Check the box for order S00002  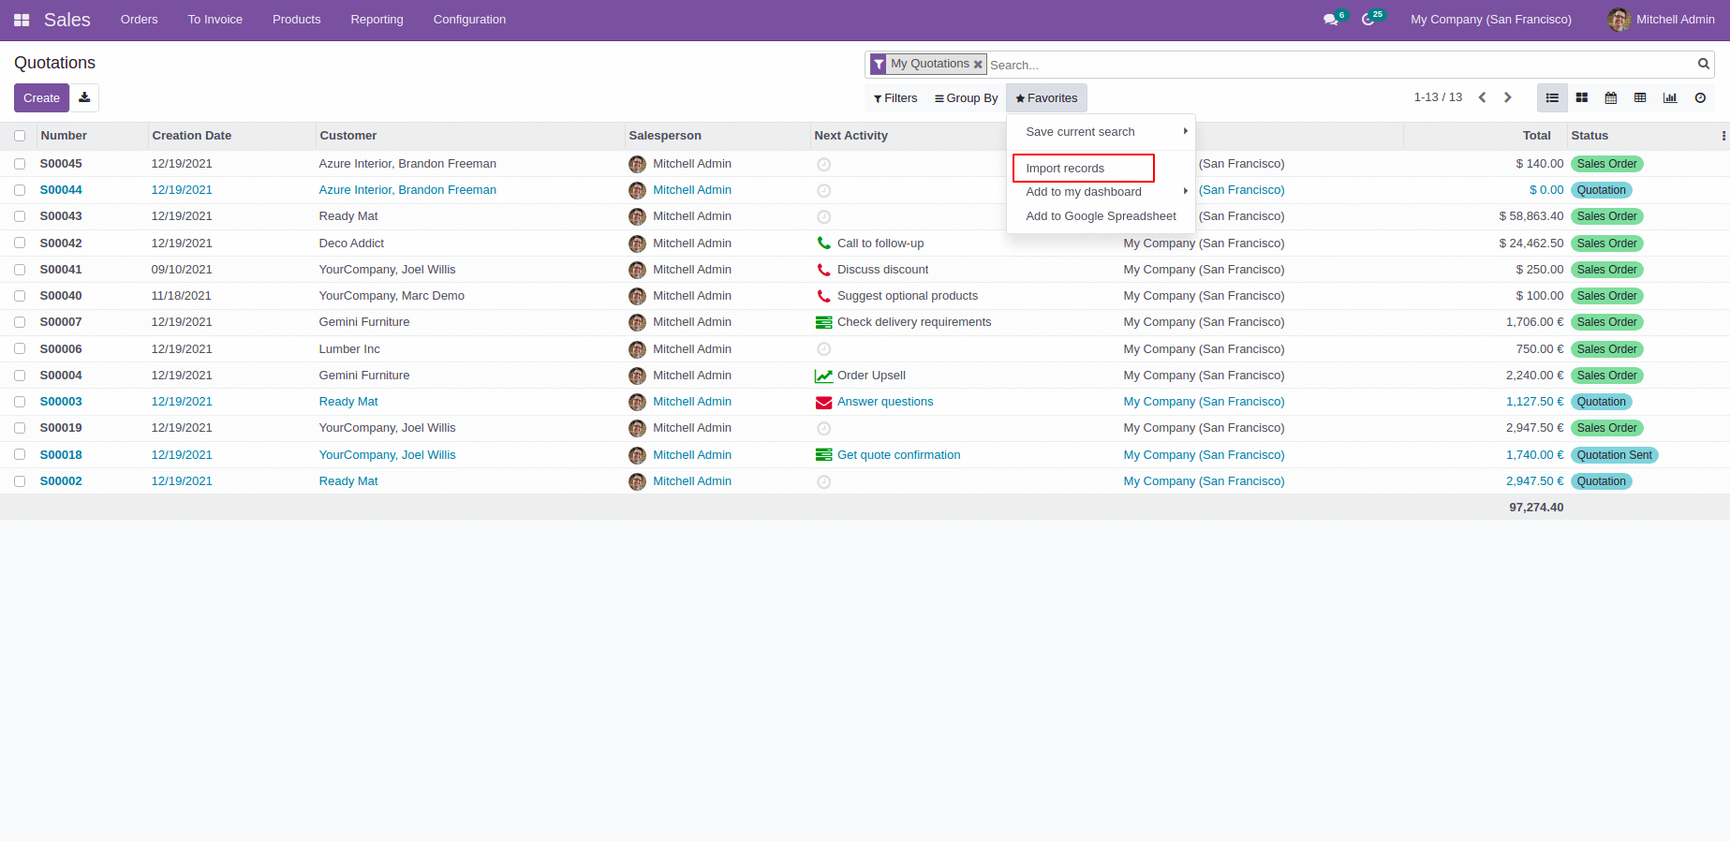(x=20, y=481)
